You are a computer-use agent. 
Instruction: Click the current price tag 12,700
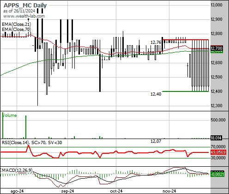pos(217,48)
